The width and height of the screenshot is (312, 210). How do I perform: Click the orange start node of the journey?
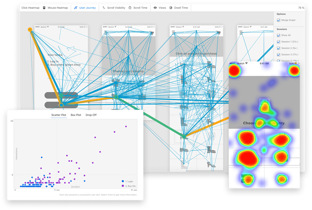pos(30,30)
